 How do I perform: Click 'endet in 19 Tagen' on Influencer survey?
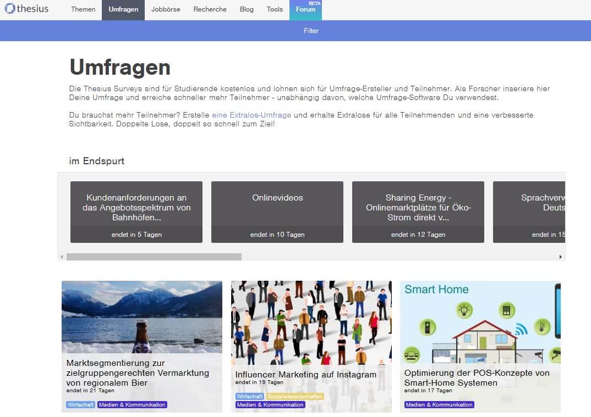pos(259,382)
